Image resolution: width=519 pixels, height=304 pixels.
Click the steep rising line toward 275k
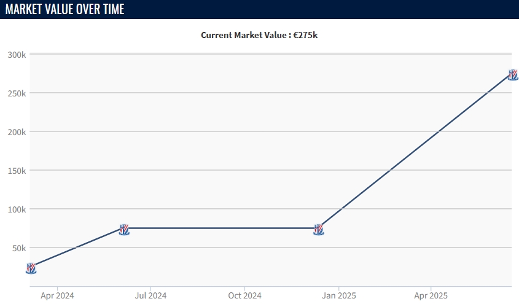click(415, 152)
